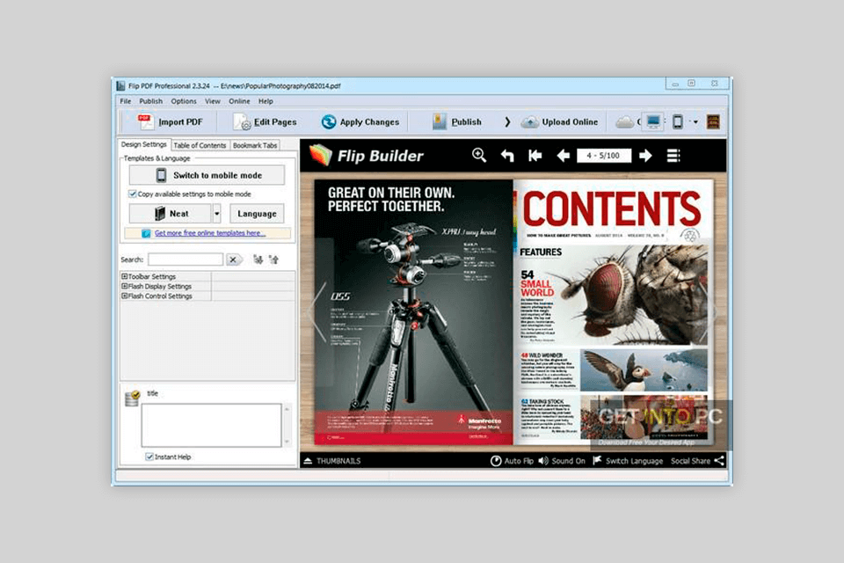Toggle Auto Flip in the viewer footer
Viewport: 844px width, 563px height.
click(512, 461)
